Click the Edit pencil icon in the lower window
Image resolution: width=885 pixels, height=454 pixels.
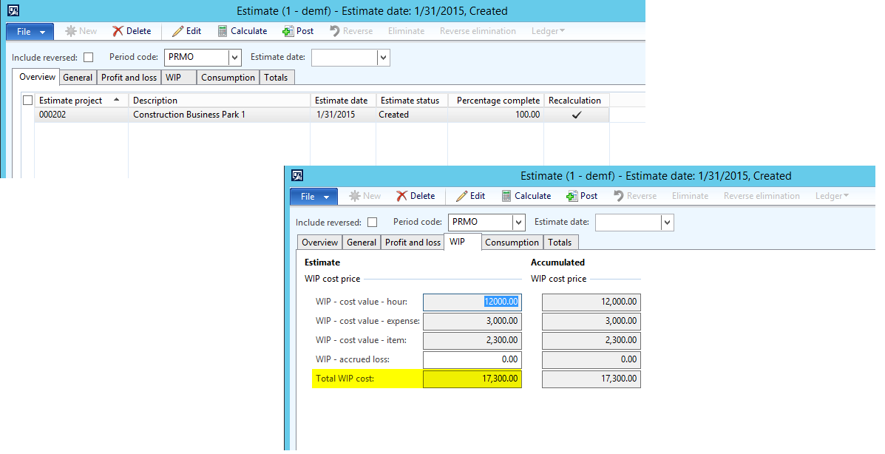point(461,196)
